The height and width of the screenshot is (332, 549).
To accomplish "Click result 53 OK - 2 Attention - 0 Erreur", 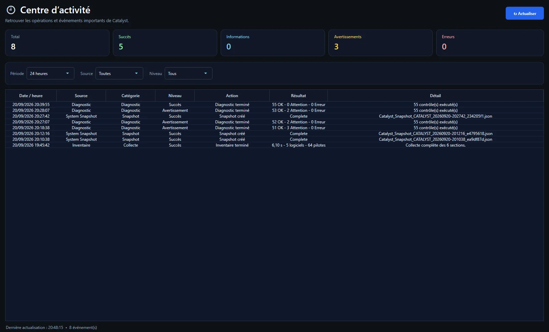I will coord(299,110).
